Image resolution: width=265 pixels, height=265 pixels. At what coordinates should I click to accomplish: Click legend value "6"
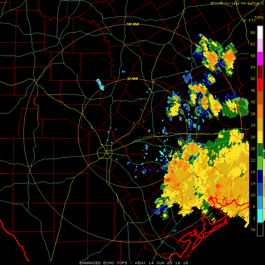254,207
